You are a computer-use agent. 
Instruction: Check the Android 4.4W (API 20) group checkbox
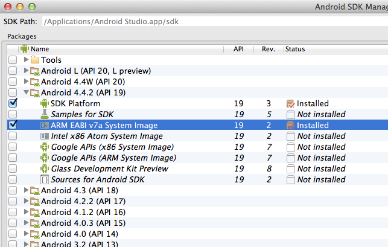click(x=13, y=82)
